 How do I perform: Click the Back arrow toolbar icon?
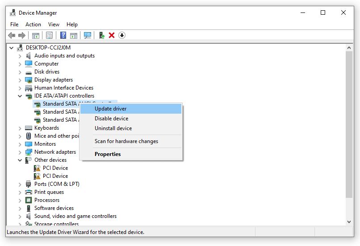pos(12,35)
